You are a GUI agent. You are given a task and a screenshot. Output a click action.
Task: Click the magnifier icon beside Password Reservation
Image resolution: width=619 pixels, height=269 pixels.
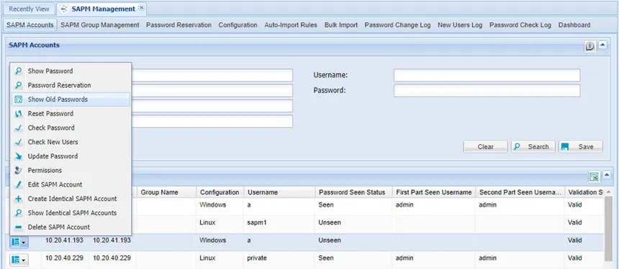pyautogui.click(x=18, y=85)
